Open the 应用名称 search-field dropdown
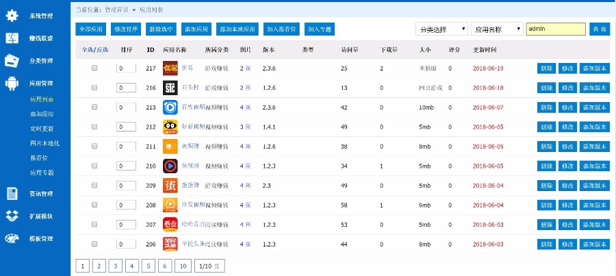 click(x=497, y=29)
